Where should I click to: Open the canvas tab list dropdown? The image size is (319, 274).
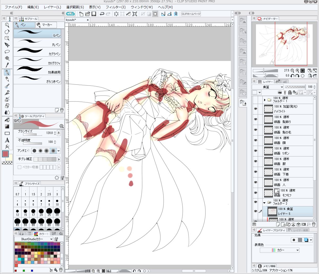click(x=232, y=20)
